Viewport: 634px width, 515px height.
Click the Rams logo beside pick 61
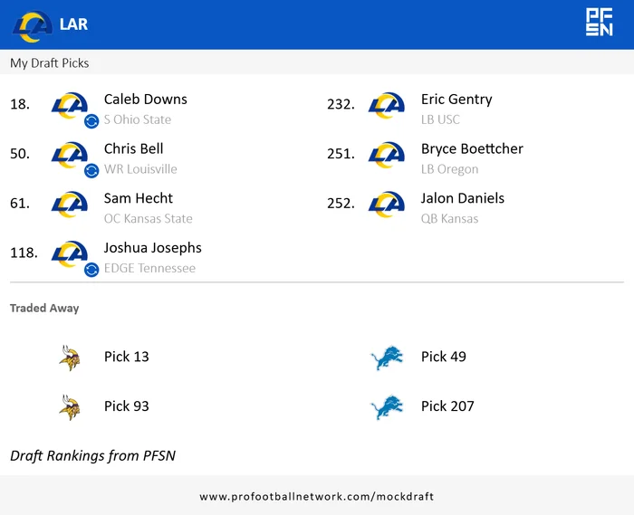click(x=70, y=205)
